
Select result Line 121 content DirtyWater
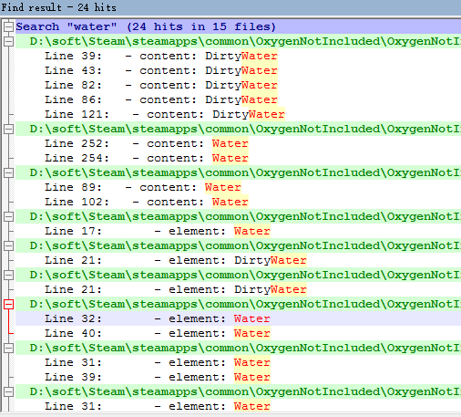click(238, 114)
